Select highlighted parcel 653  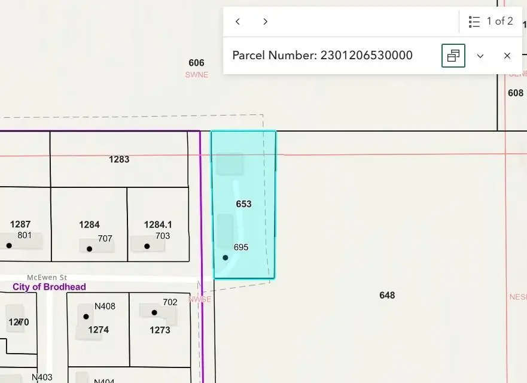click(243, 204)
